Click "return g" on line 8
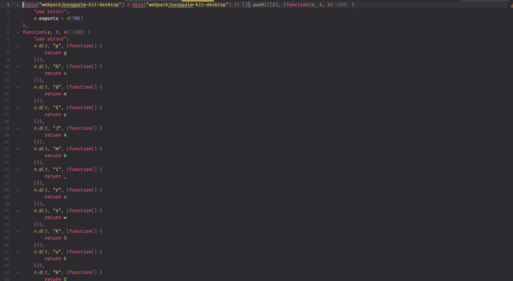 click(56, 53)
